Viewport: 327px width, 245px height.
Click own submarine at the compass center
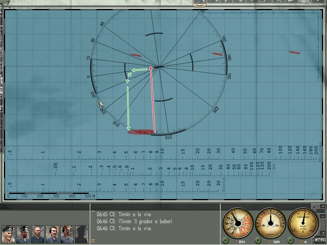159,67
